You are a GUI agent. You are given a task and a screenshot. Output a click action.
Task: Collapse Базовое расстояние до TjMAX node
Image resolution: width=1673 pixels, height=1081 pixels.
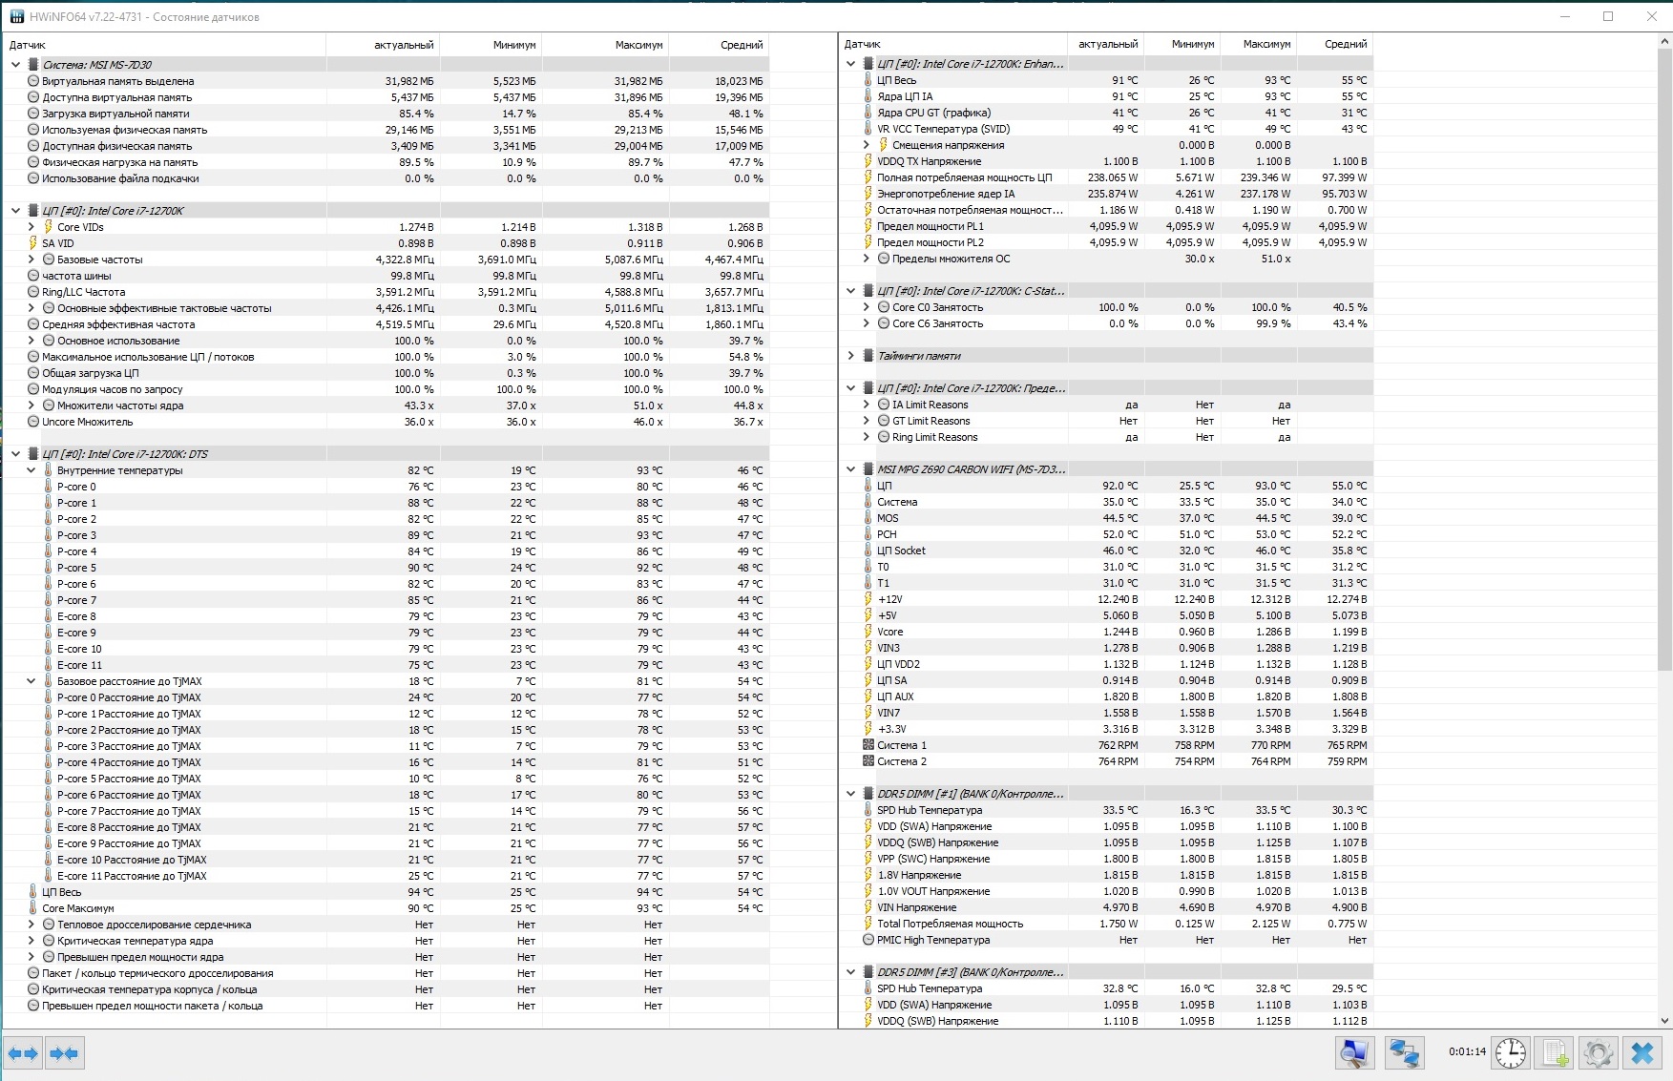[31, 681]
